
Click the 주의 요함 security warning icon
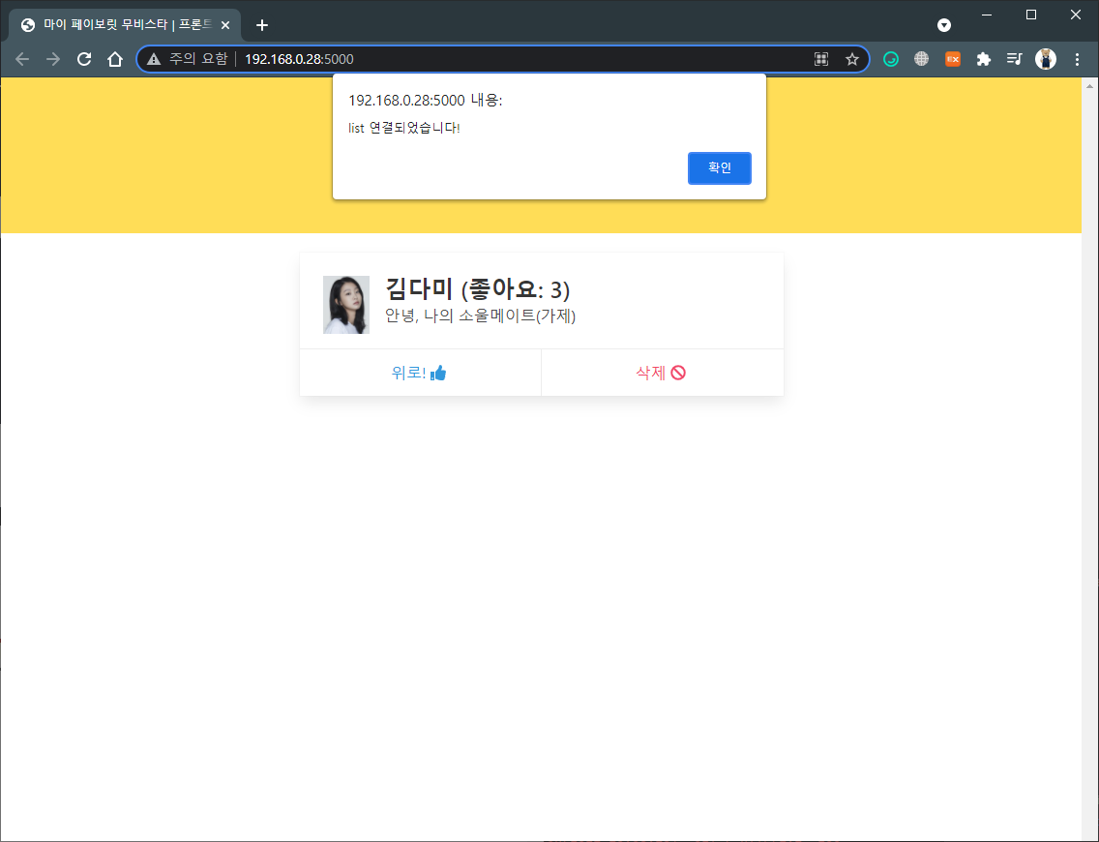point(154,59)
